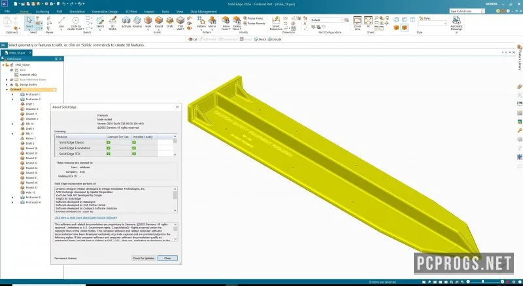Toggle Solid Edge Foundation Installed Locally checkbox
523x286 pixels.
134,148
